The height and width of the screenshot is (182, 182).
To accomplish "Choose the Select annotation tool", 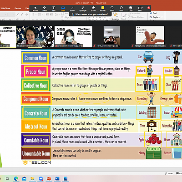I will [x=45, y=9].
